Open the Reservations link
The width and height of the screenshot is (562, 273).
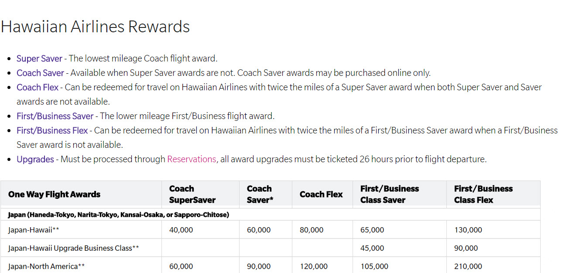(191, 159)
